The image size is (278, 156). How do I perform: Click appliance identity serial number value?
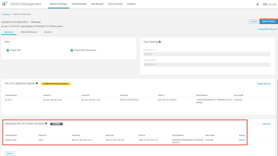[214, 101]
